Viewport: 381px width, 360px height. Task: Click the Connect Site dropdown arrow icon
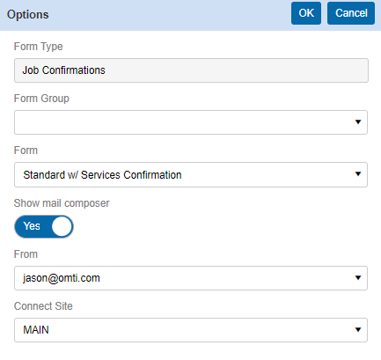point(358,330)
